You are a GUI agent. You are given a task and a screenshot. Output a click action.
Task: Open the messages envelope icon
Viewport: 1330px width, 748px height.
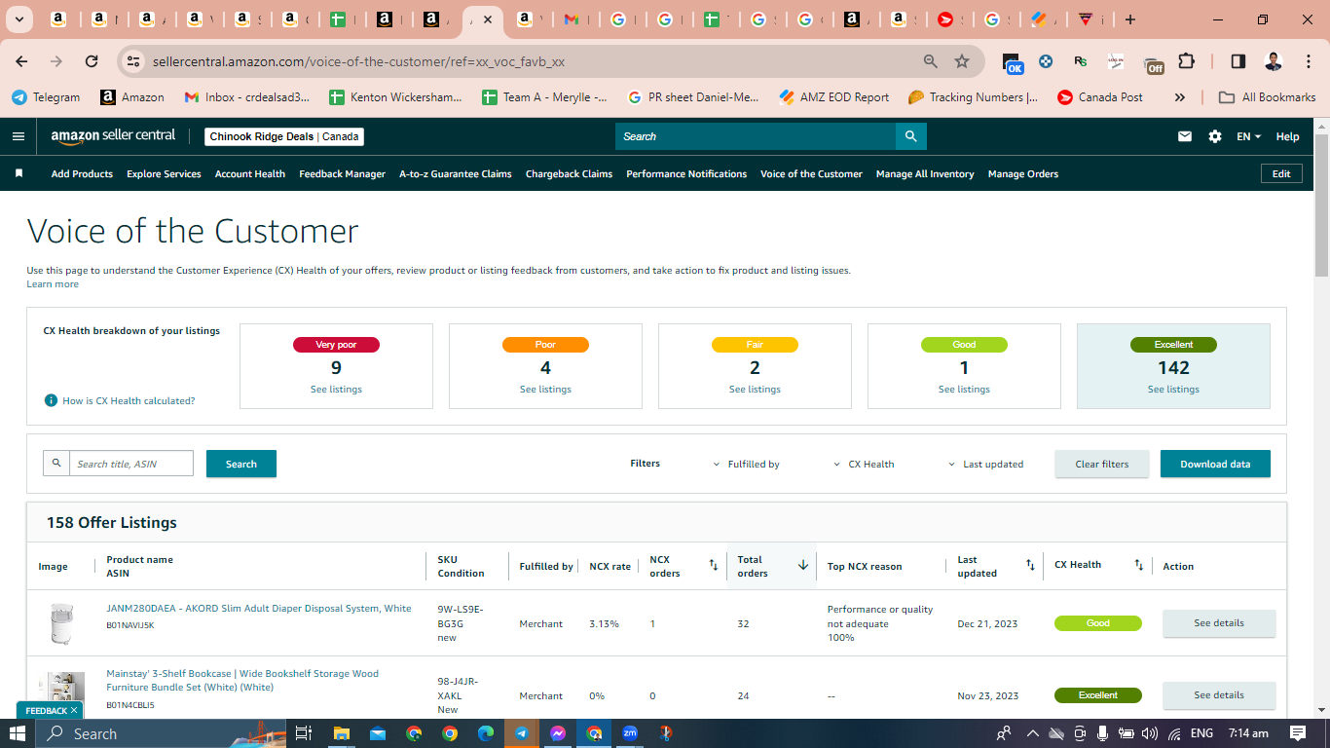[x=1185, y=136]
